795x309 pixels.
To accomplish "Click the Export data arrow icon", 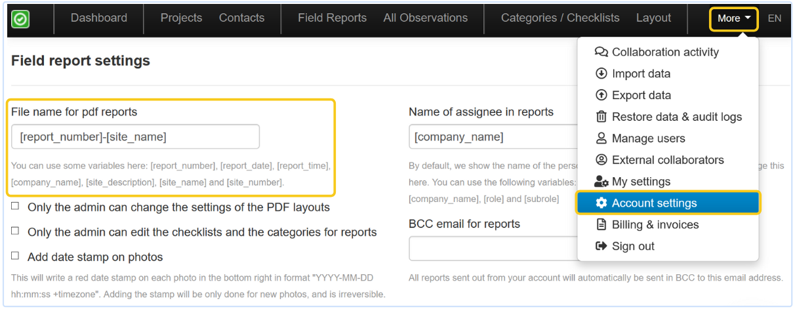I will [x=601, y=96].
